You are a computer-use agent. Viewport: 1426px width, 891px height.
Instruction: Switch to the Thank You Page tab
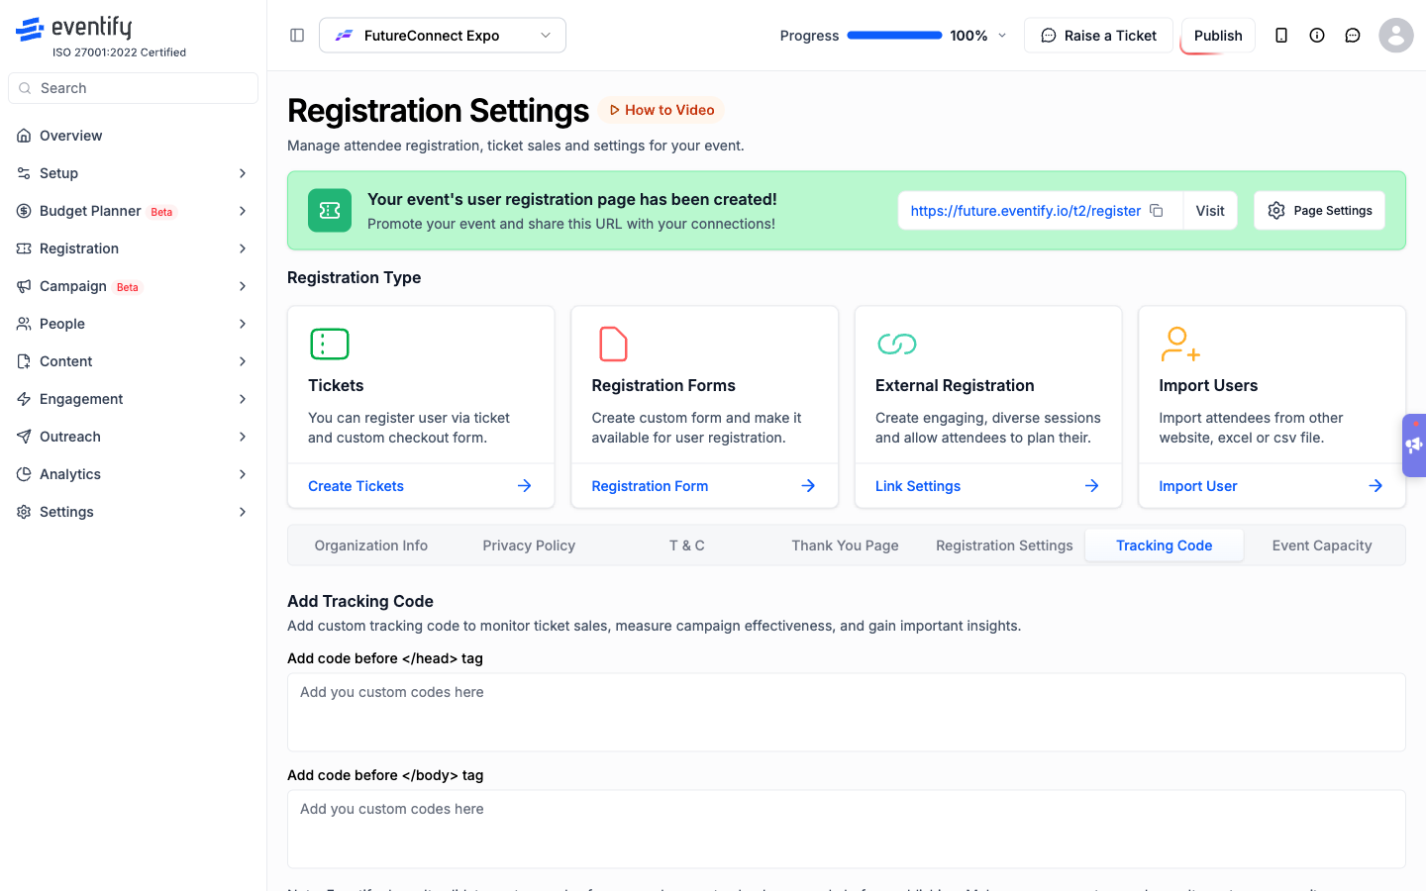pos(845,545)
